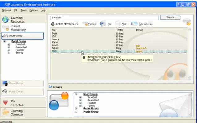
Task: Select Music Group label in Groups panel
Action: (91, 112)
